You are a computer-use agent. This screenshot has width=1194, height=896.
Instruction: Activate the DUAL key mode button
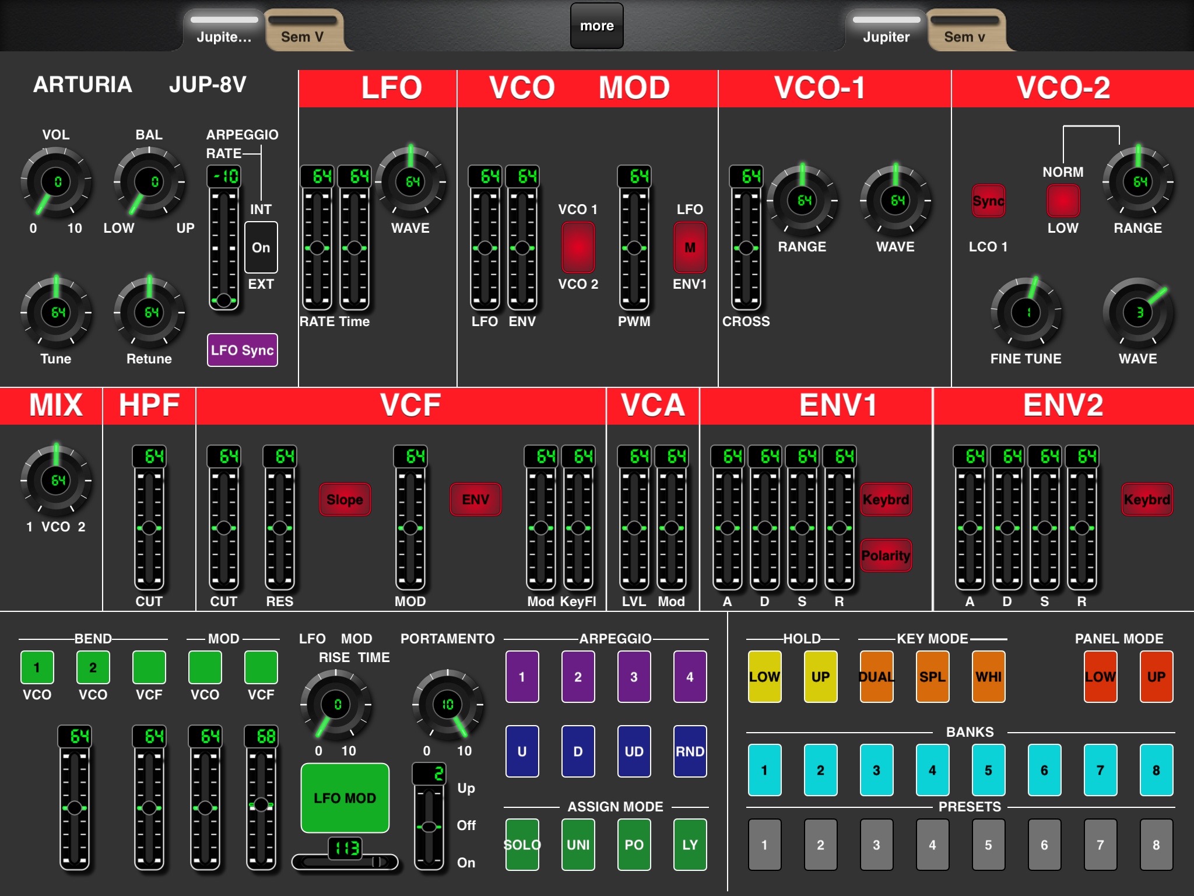pos(876,677)
